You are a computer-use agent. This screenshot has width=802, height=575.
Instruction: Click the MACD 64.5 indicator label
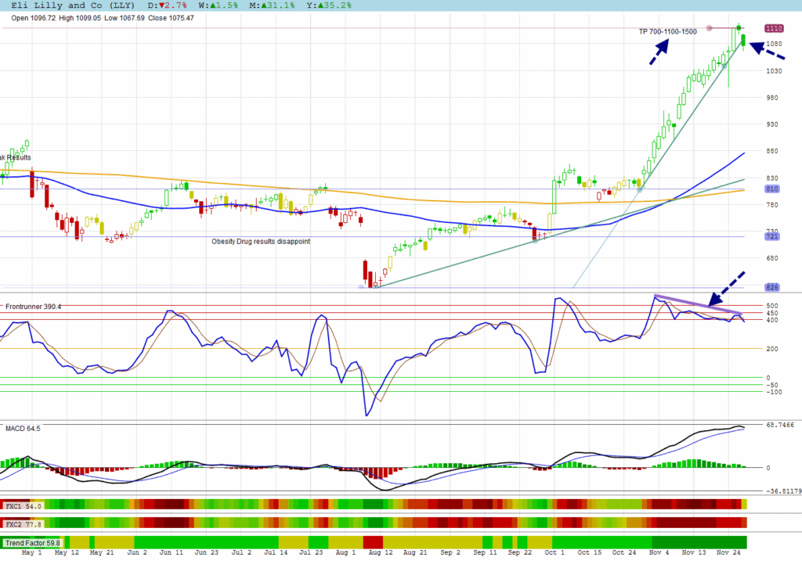click(x=23, y=429)
